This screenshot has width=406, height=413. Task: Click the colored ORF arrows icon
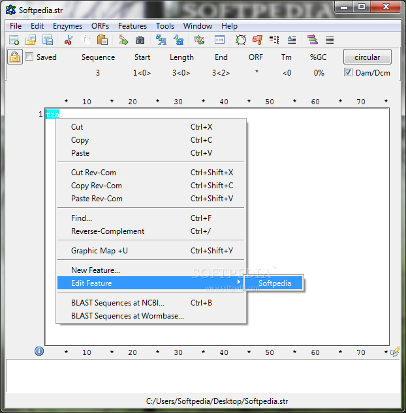[x=313, y=40]
